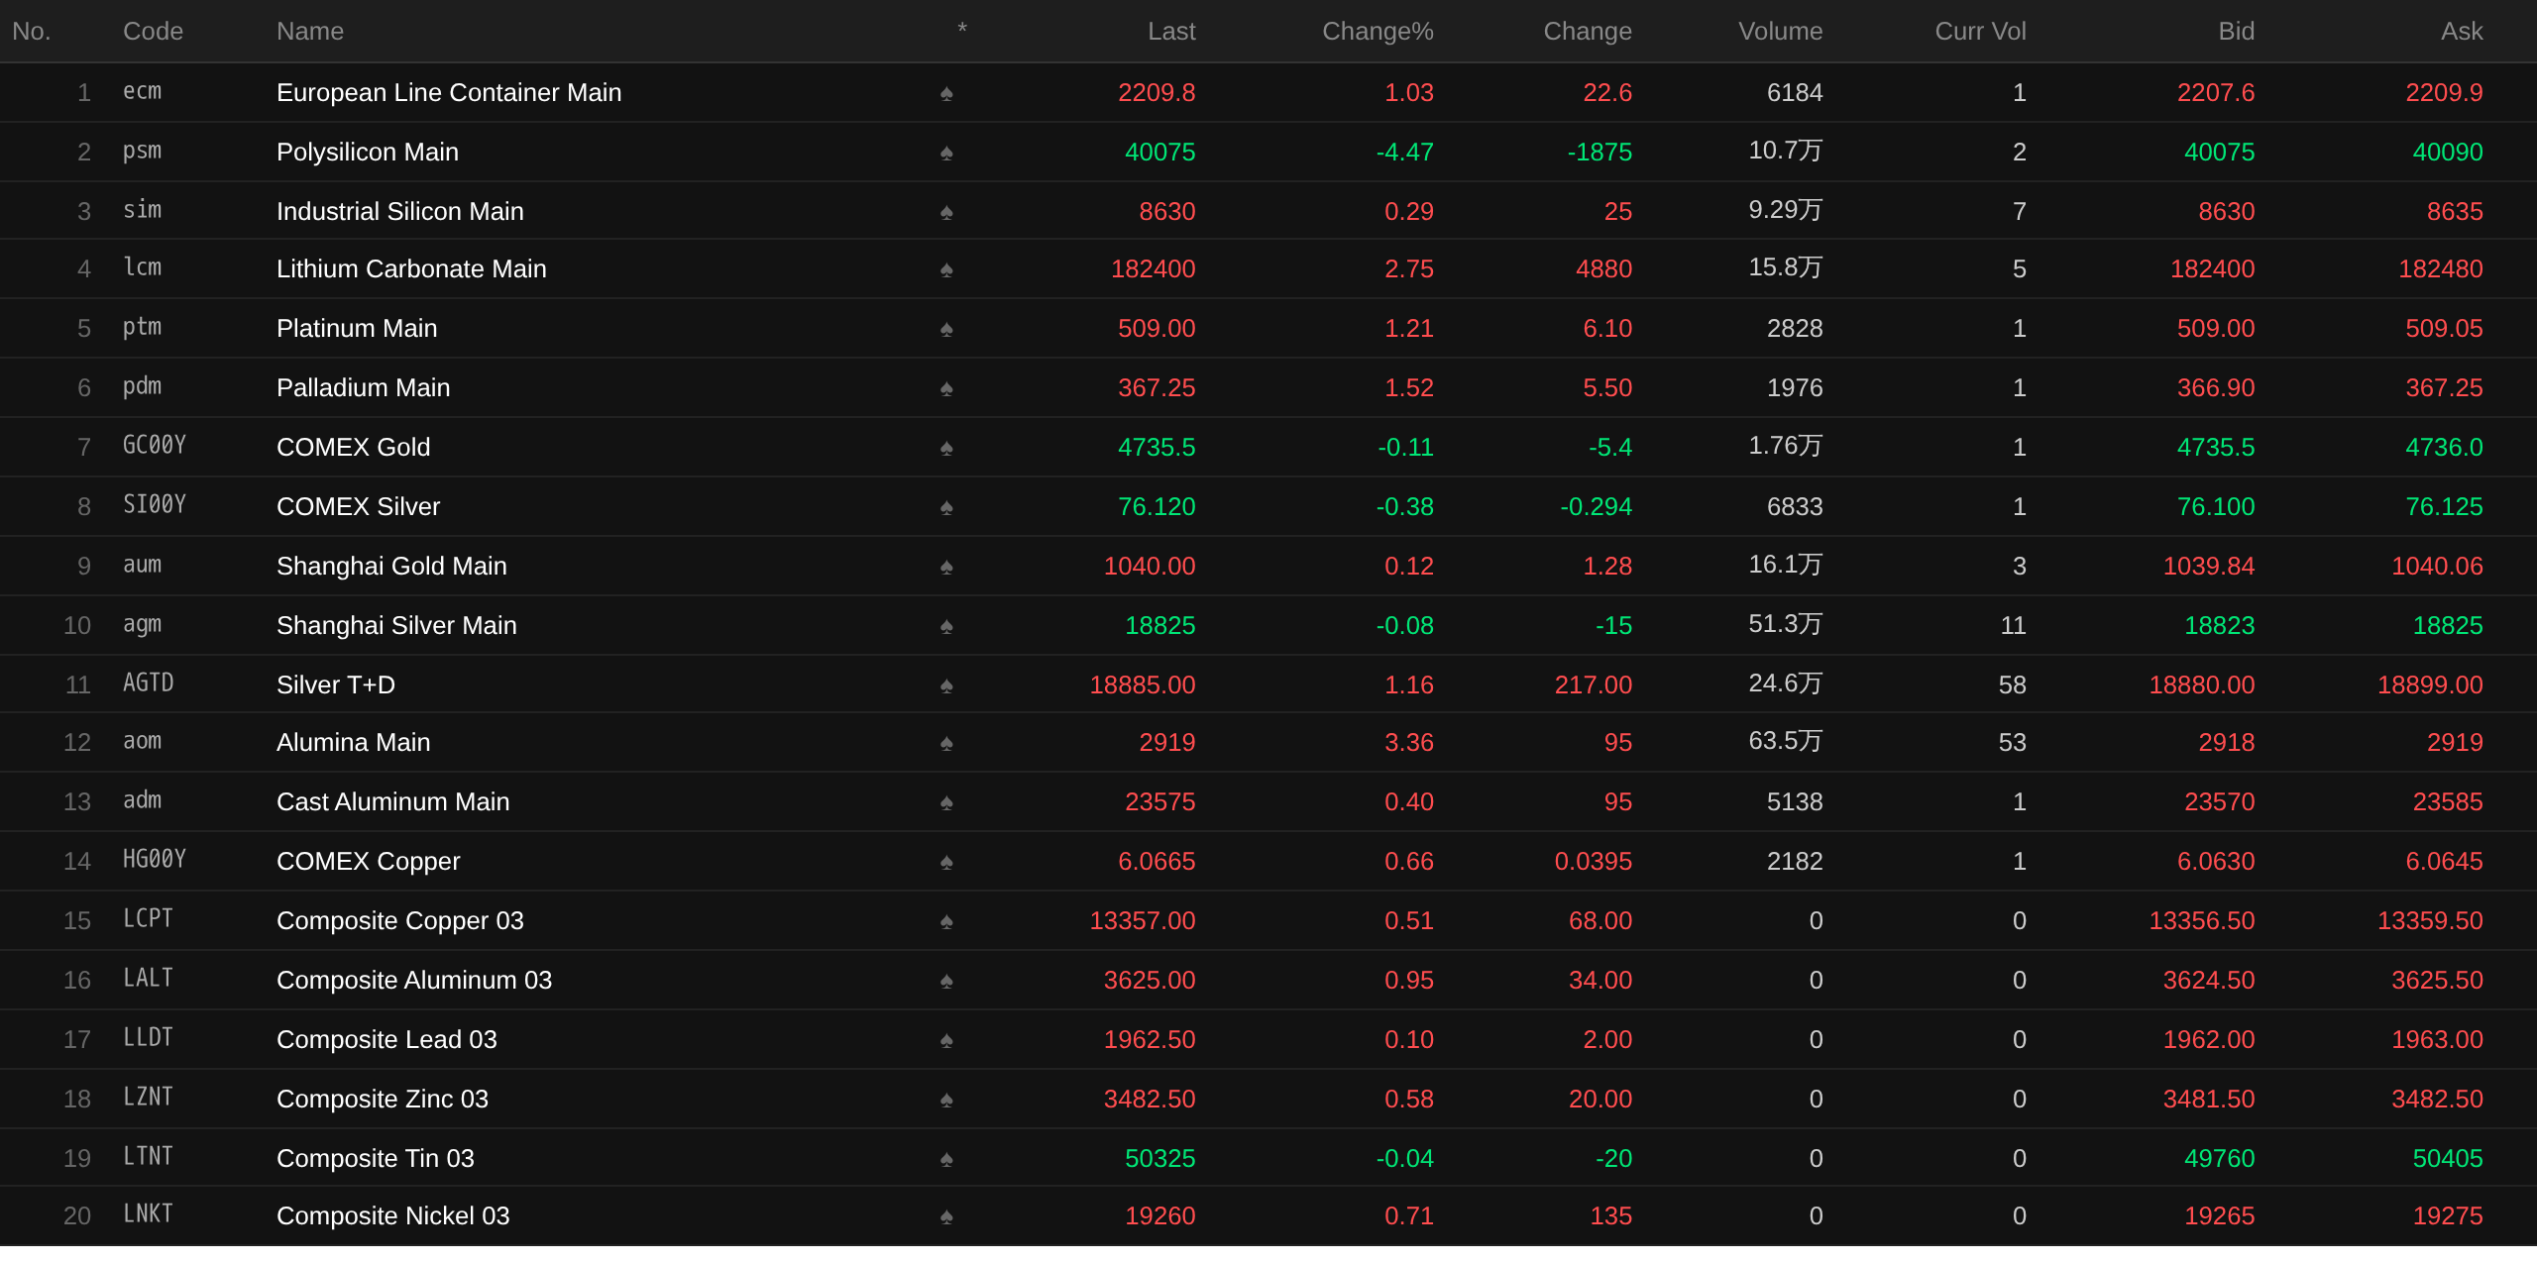
Task: Click the spade icon in COMEX Copper row
Action: (x=946, y=862)
